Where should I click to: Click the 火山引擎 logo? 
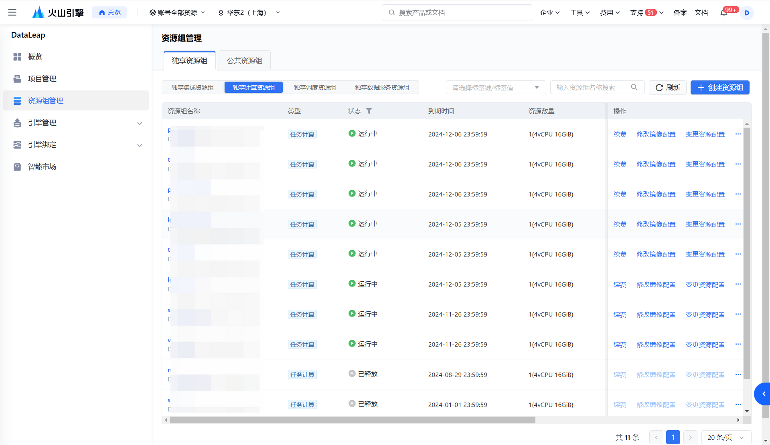click(58, 12)
